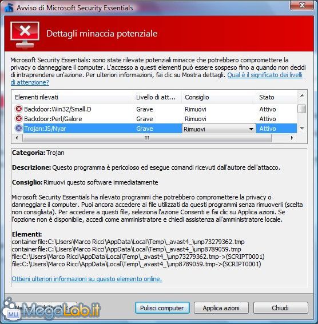Screen dimensions: 318x324
Task: Select the Backdoor:Perl/Galore row
Action: (x=154, y=119)
